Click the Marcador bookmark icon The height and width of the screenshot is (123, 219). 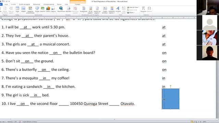68,8
